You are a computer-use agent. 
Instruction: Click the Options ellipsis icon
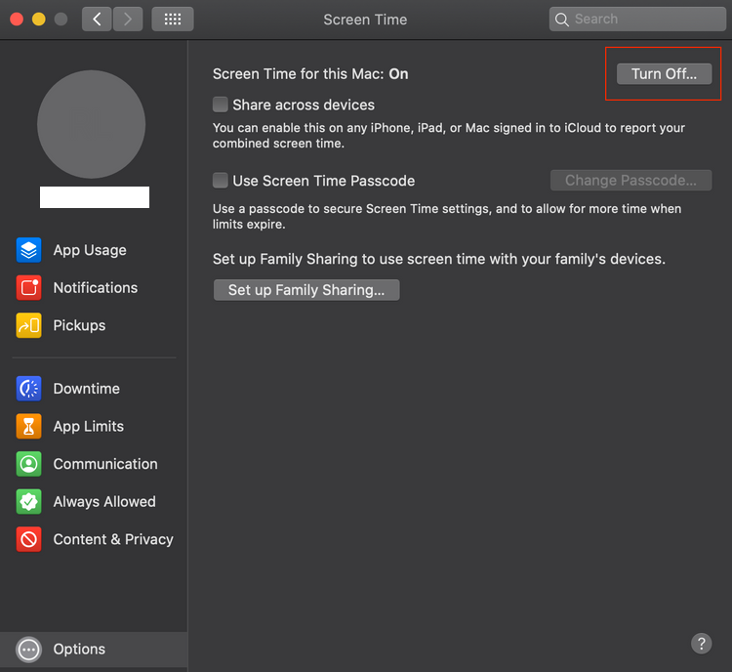tap(29, 650)
